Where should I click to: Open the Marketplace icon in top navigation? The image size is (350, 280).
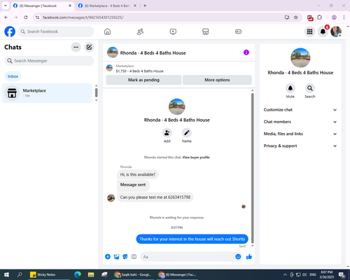pos(206,31)
